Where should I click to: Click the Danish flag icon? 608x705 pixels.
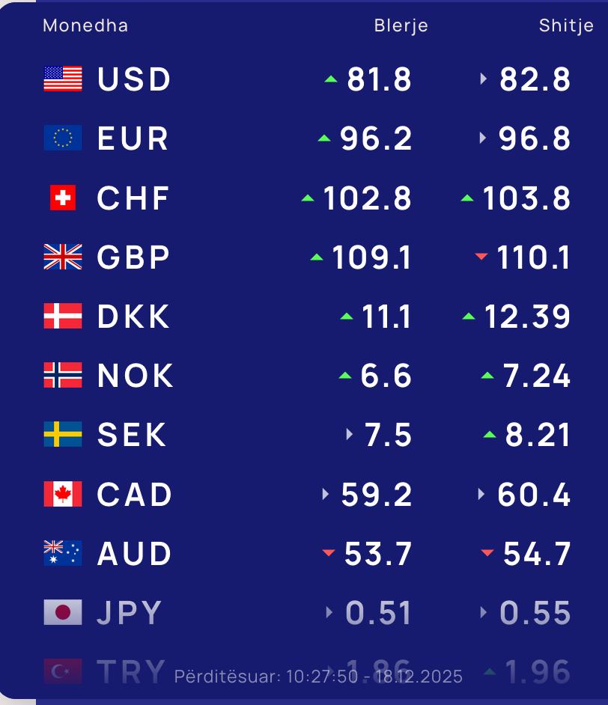pyautogui.click(x=63, y=317)
